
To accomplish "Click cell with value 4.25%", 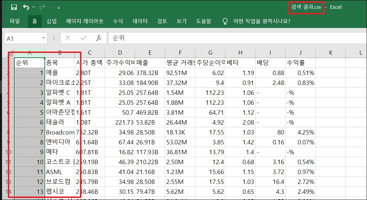I will click(x=301, y=132).
